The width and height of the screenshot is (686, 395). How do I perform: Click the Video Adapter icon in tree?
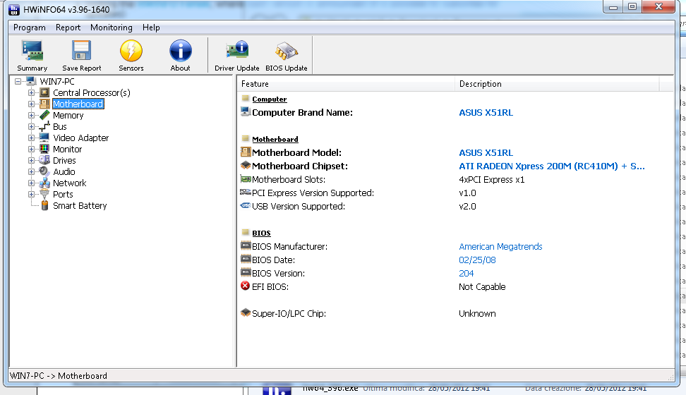pyautogui.click(x=44, y=138)
